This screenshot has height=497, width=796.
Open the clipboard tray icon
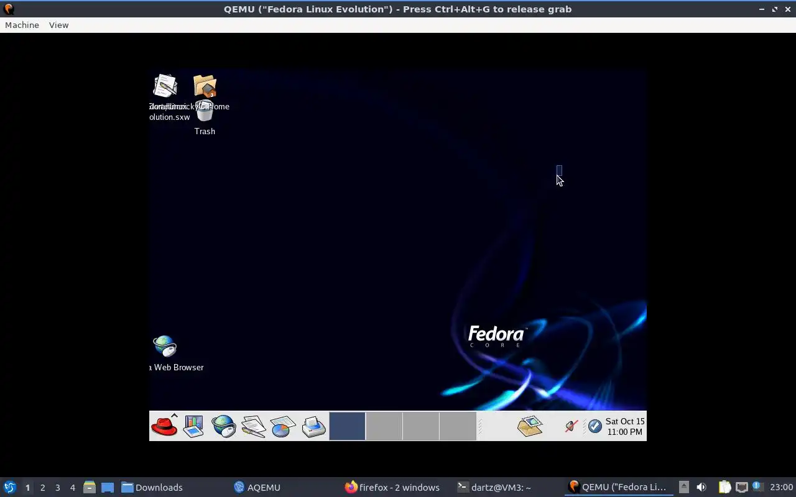pyautogui.click(x=724, y=487)
